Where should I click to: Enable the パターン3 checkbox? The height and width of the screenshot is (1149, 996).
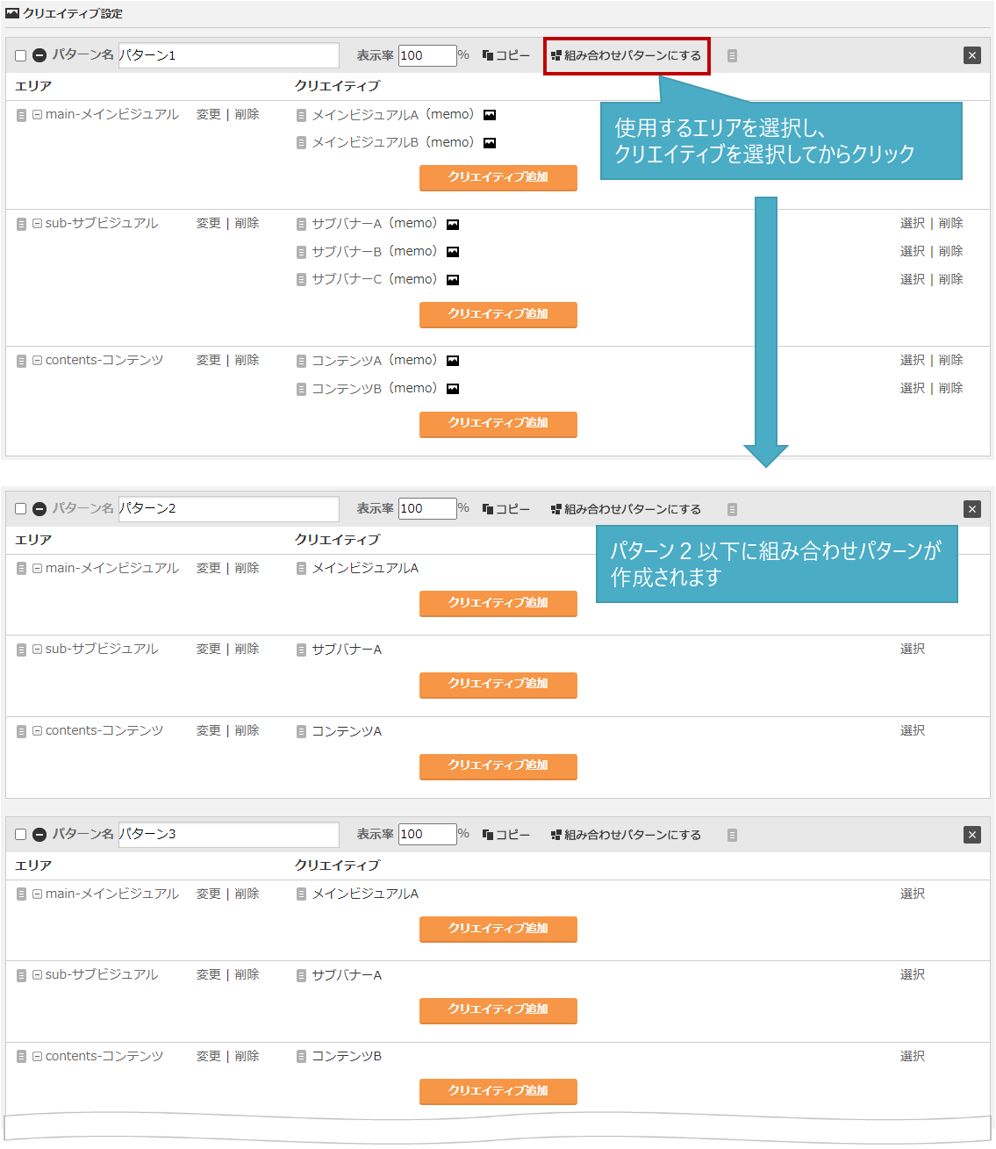point(21,835)
